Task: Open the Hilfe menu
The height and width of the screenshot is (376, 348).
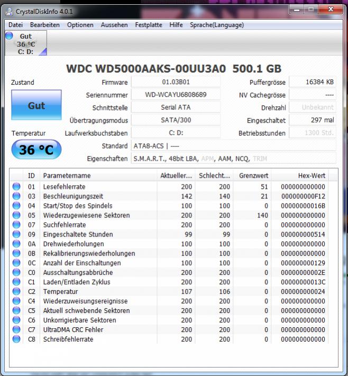Action: [x=176, y=25]
